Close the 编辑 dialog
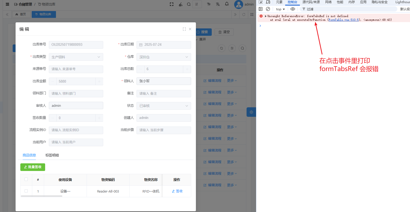Image resolution: width=410 pixels, height=212 pixels. pos(190,29)
